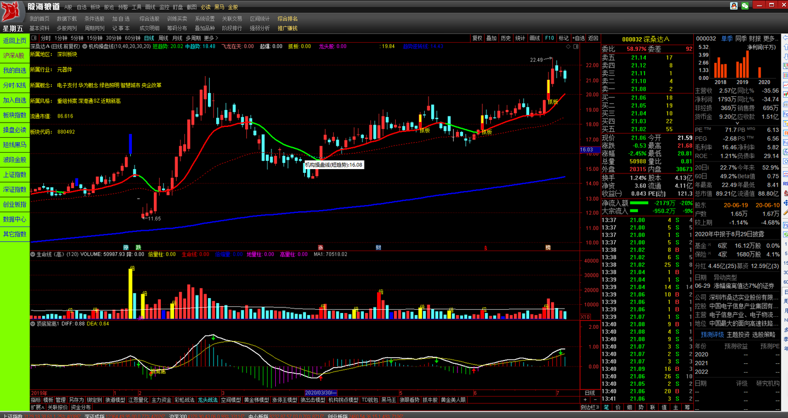The width and height of the screenshot is (788, 418).
Task: Click the red wolf logo icon
Action: click(x=12, y=12)
